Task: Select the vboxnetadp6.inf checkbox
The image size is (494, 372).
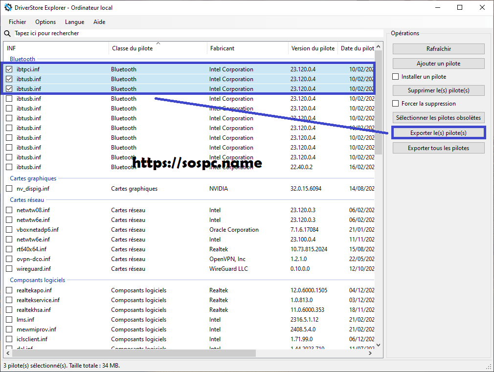Action: [9, 230]
